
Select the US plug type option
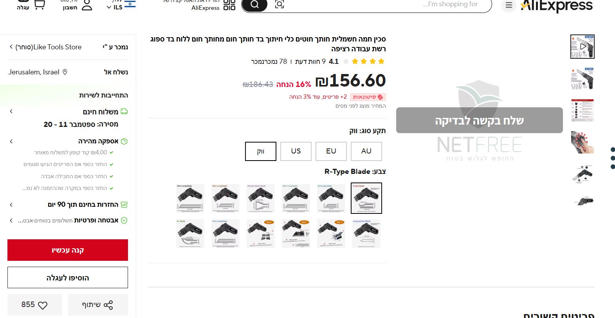point(296,151)
